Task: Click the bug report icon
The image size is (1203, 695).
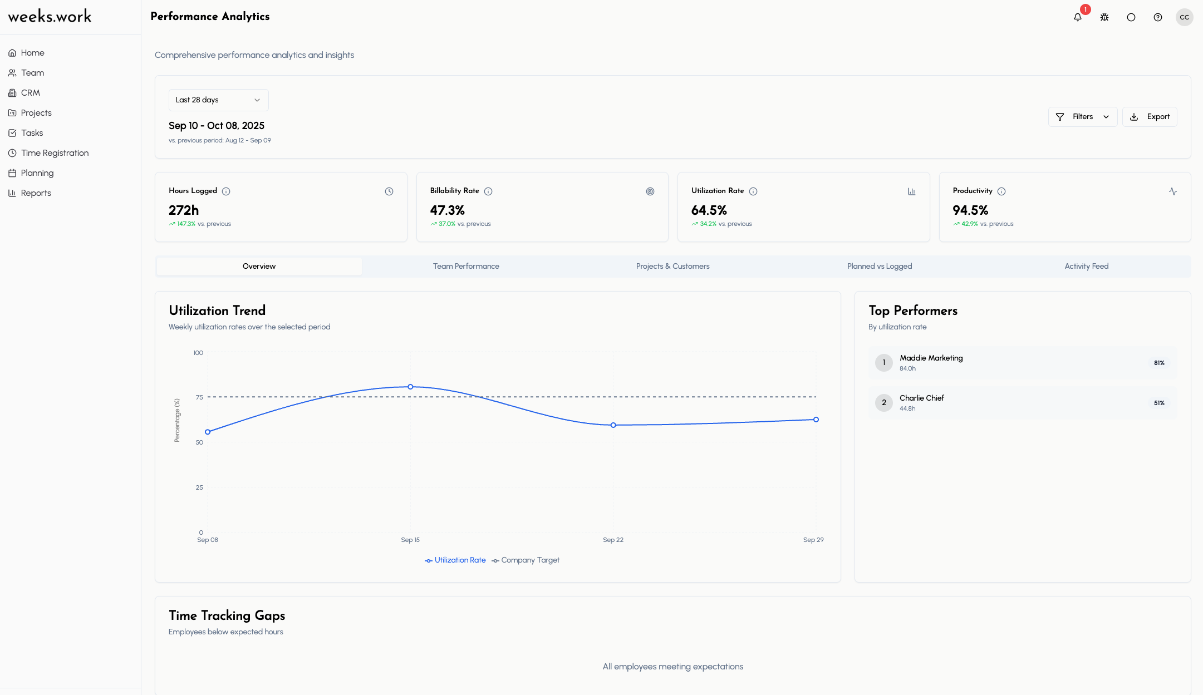Action: click(1104, 17)
